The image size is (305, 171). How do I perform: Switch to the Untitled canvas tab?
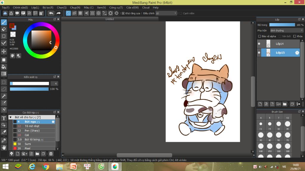coord(110,19)
